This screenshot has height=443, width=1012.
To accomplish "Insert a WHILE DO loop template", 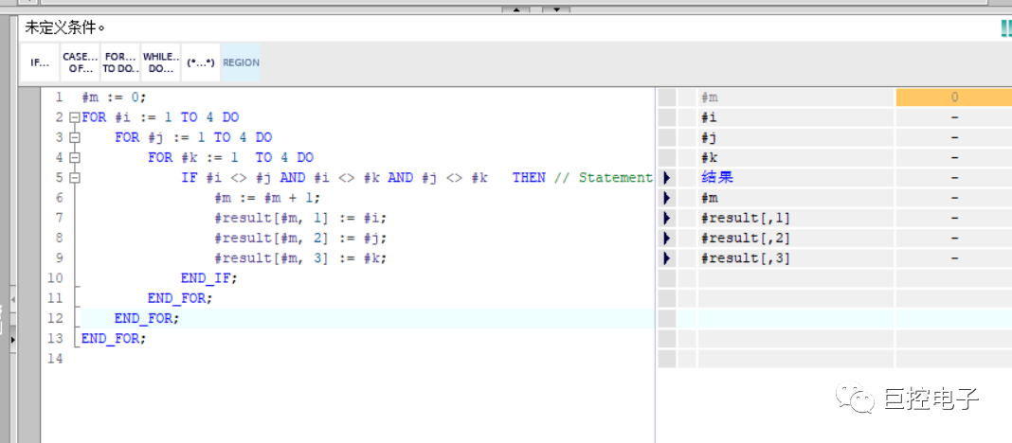I will 161,62.
